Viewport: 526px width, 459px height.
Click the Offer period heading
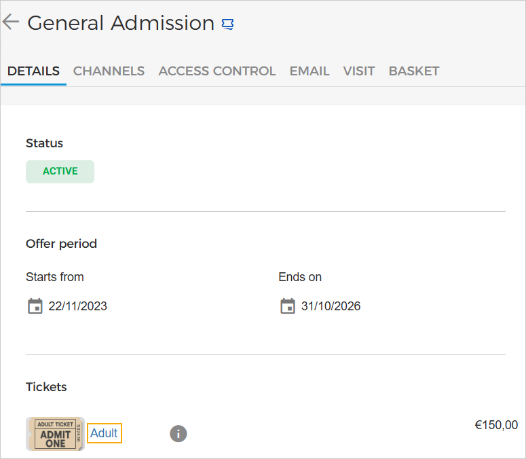(x=61, y=243)
